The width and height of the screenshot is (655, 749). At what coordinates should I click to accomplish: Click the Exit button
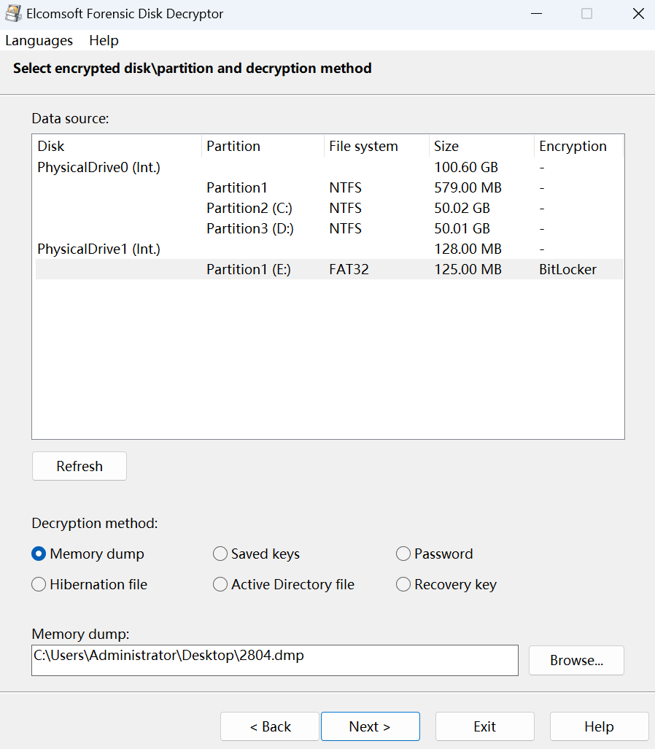pyautogui.click(x=484, y=726)
